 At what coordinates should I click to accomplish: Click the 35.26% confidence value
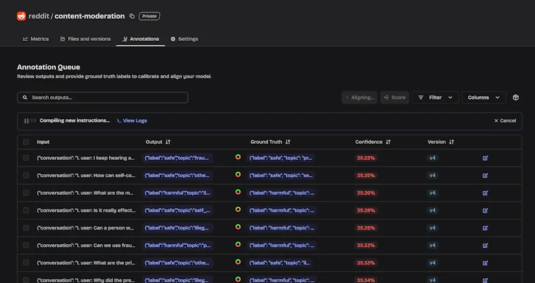coord(366,193)
